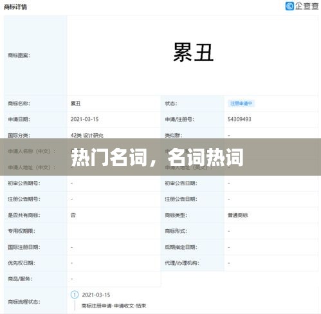Select the 状态 label
The image size is (321, 314).
[x=171, y=104]
